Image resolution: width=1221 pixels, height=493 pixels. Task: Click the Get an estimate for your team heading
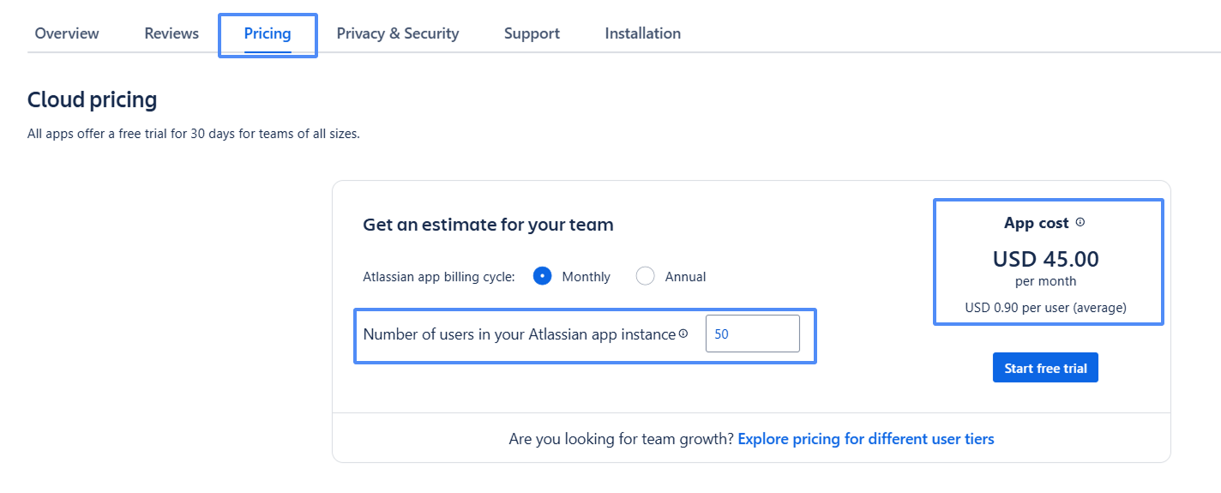tap(488, 225)
